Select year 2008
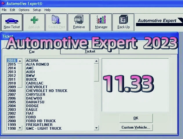The width and height of the screenshot is (183, 139). [x=12, y=91]
